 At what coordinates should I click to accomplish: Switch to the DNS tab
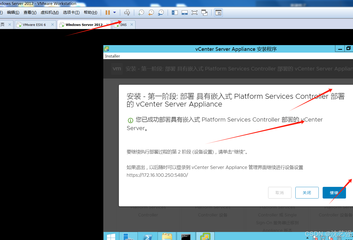123,25
